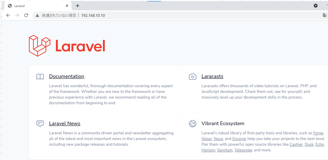This screenshot has width=328, height=160.
Task: Follow the Vapor link
Action: pyautogui.click(x=206, y=139)
